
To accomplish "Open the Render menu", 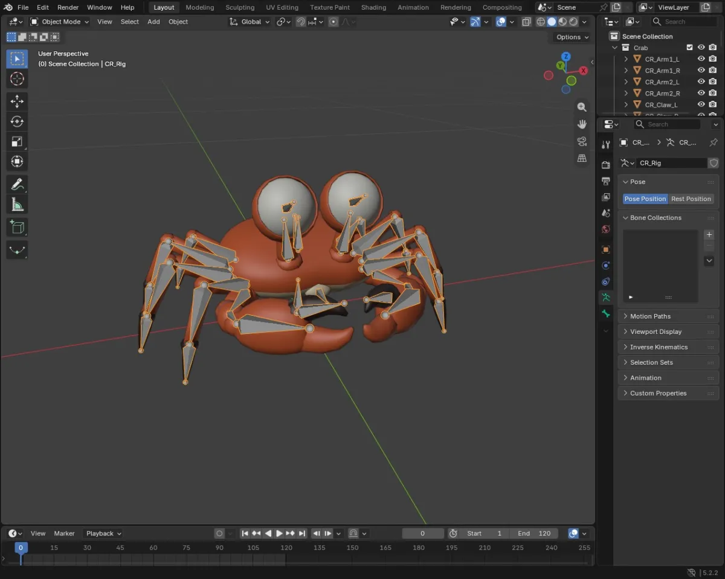I will (x=68, y=7).
